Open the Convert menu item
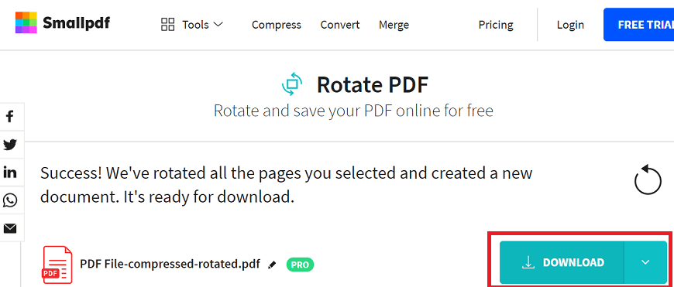 pyautogui.click(x=340, y=25)
